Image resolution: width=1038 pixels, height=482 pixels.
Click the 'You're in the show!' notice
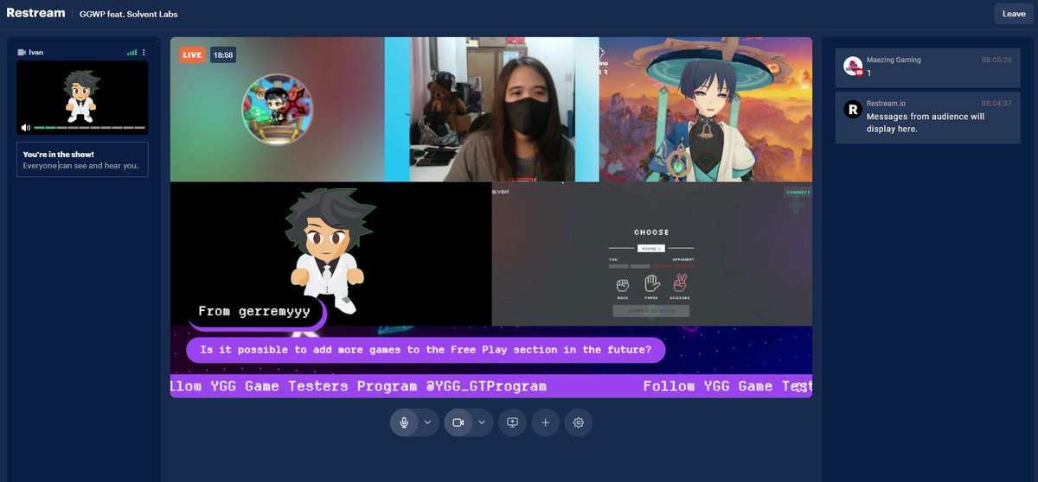(x=82, y=160)
